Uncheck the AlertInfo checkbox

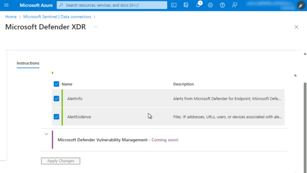coord(56,98)
